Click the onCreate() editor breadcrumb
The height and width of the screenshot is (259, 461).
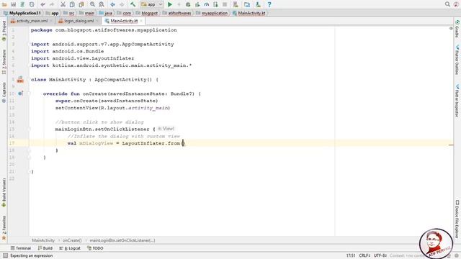click(72, 240)
